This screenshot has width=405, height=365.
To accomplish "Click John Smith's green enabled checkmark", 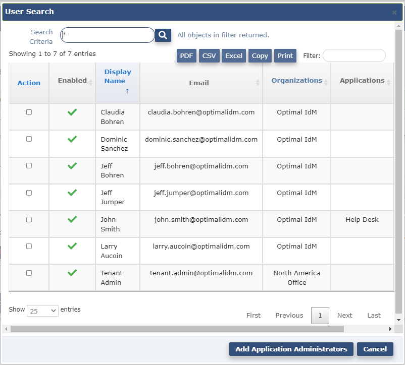I will 72,219.
